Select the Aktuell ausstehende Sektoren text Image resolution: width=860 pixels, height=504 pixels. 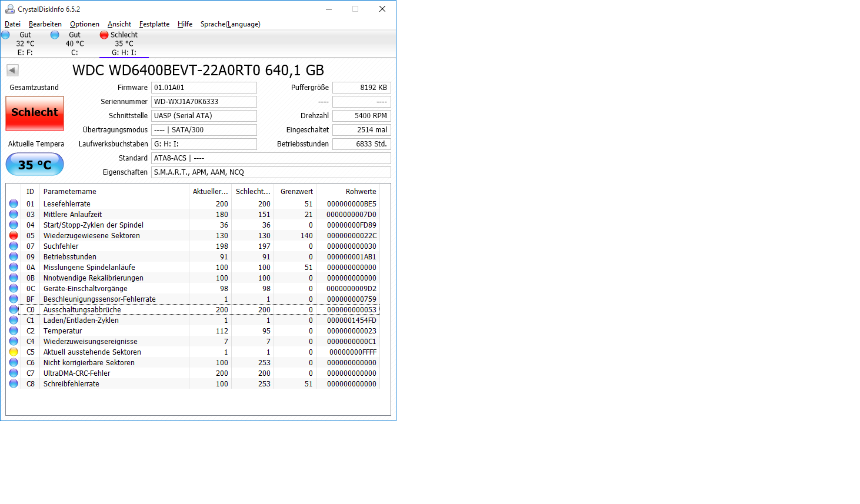point(92,352)
